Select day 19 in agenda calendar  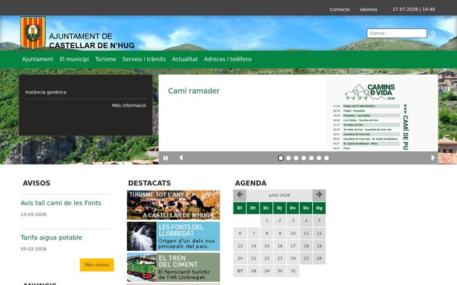click(319, 246)
